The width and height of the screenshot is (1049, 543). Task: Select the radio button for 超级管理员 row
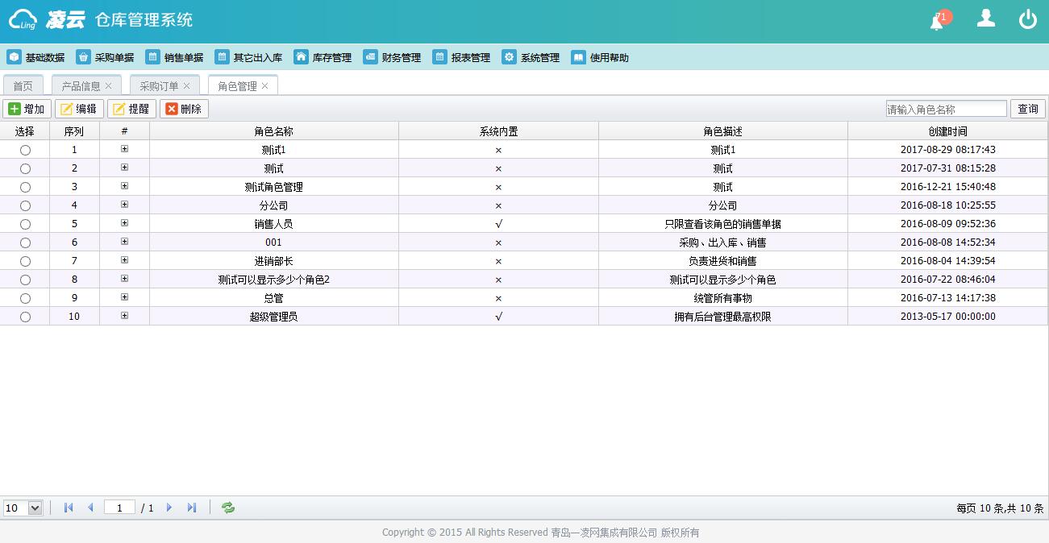point(25,317)
